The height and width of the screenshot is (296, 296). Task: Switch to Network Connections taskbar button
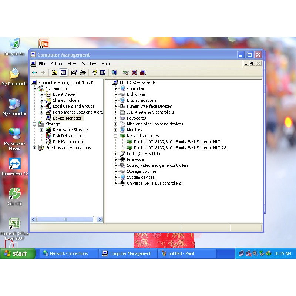coord(69,253)
